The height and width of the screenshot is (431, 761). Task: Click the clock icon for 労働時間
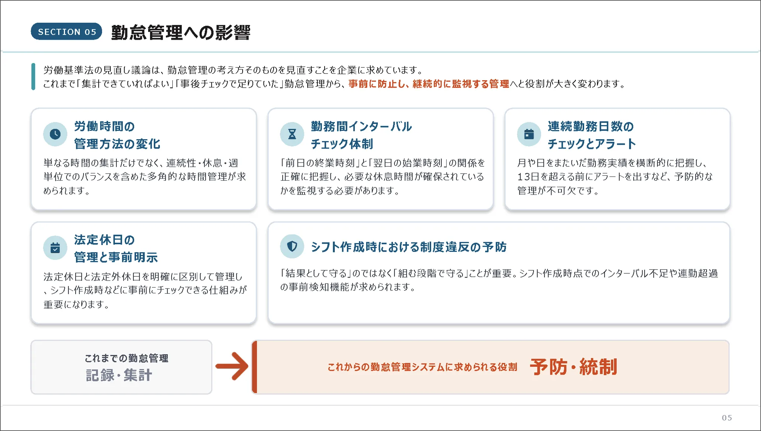point(55,134)
